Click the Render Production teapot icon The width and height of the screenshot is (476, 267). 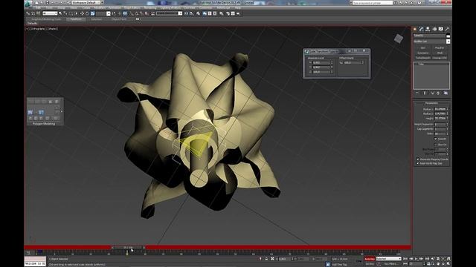(238, 13)
